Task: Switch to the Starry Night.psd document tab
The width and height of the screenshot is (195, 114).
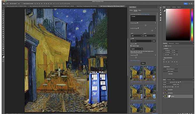Action: [x=40, y=6]
